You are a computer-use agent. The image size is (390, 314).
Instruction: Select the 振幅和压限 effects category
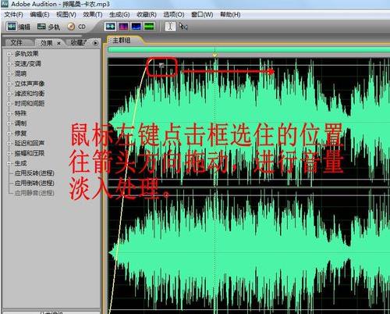tap(30, 153)
